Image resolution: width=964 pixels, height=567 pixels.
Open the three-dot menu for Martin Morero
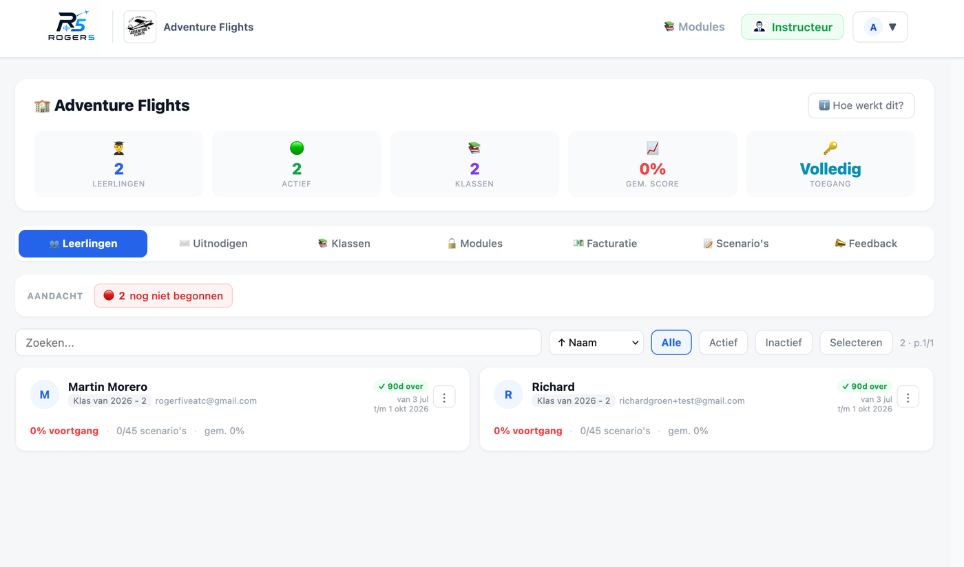coord(444,397)
